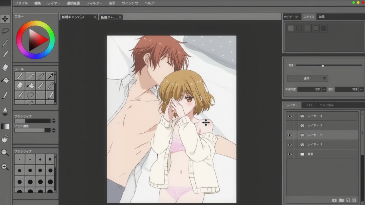
Task: Click the ブラシサイズ stepper arrows
Action: [x=54, y=121]
